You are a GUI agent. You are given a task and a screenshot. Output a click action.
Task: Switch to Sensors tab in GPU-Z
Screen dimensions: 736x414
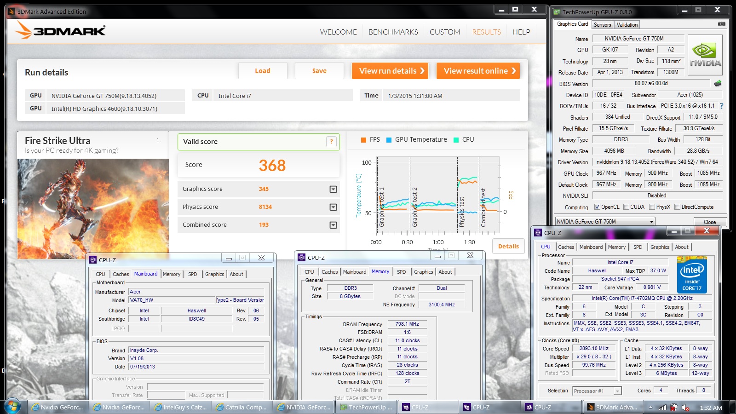click(602, 25)
